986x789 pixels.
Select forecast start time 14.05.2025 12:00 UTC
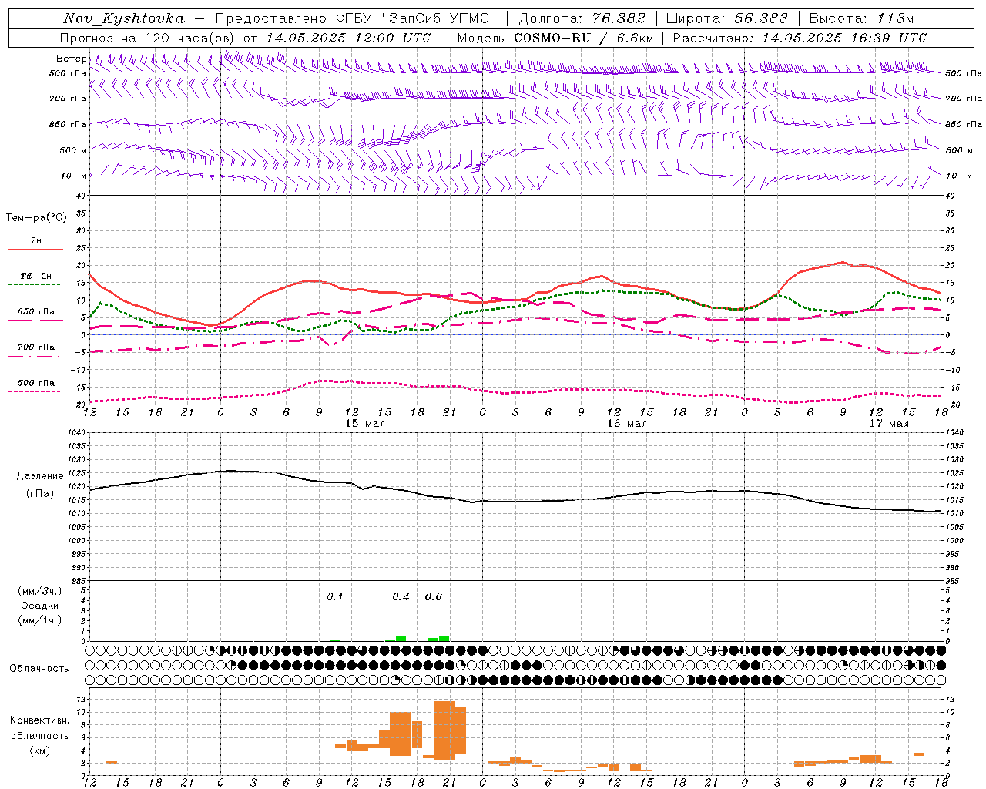(348, 38)
